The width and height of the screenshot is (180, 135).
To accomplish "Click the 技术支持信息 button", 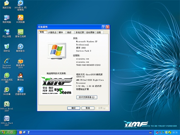I will [x=87, y=97].
